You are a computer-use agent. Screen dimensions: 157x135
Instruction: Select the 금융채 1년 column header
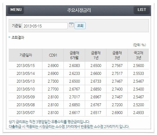95,55
